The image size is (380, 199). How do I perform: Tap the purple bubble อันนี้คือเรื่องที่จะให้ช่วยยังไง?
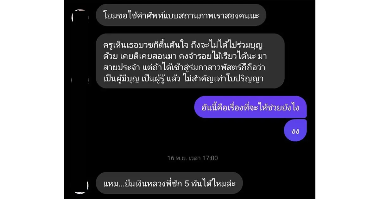[x=250, y=107]
